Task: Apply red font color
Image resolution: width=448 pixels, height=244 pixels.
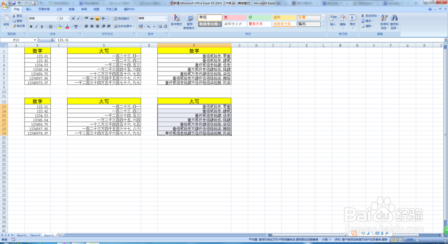Action: (67, 26)
